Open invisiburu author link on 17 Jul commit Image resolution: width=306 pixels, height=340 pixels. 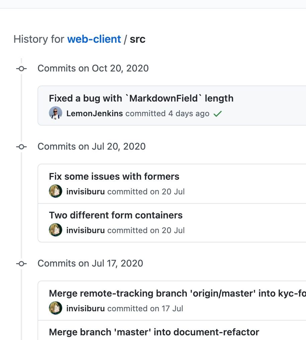tap(85, 308)
